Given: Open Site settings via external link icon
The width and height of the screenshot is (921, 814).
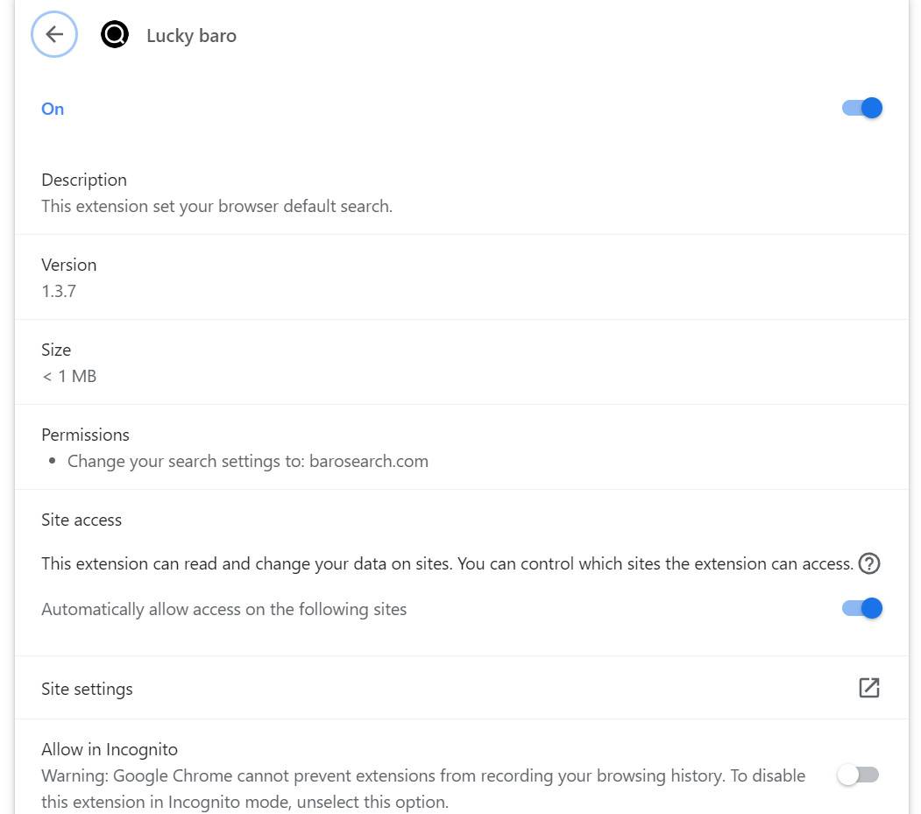Looking at the screenshot, I should [x=868, y=688].
